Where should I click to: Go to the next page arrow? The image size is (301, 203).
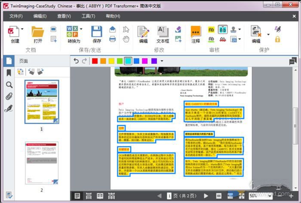click(206, 196)
